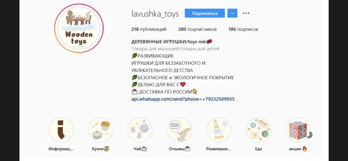Show next highlights with arrow
The width and height of the screenshot is (348, 161).
coord(310,135)
